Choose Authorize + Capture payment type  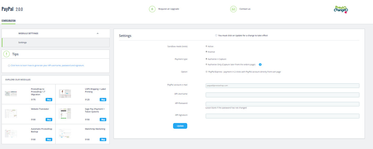point(206,59)
